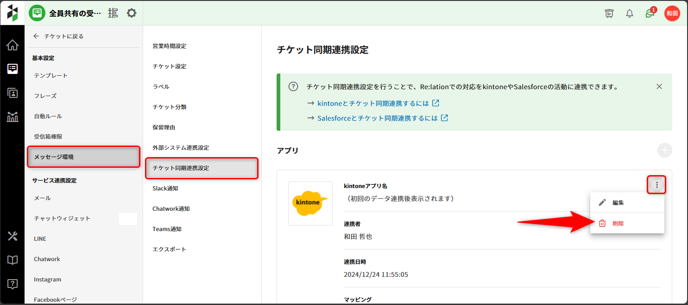Image resolution: width=688 pixels, height=305 pixels.
Task: Open Salesforceとチケット同期連携するには link
Action: (378, 118)
